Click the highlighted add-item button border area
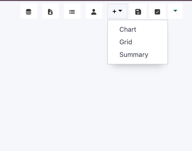The width and height of the screenshot is (192, 151). pos(117,11)
